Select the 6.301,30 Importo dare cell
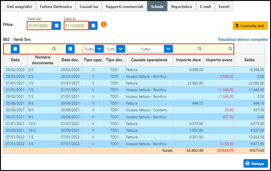The image size is (271, 171). coord(188,137)
